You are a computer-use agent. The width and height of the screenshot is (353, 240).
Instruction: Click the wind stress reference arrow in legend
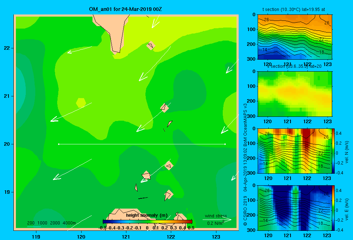pyautogui.click(x=217, y=220)
